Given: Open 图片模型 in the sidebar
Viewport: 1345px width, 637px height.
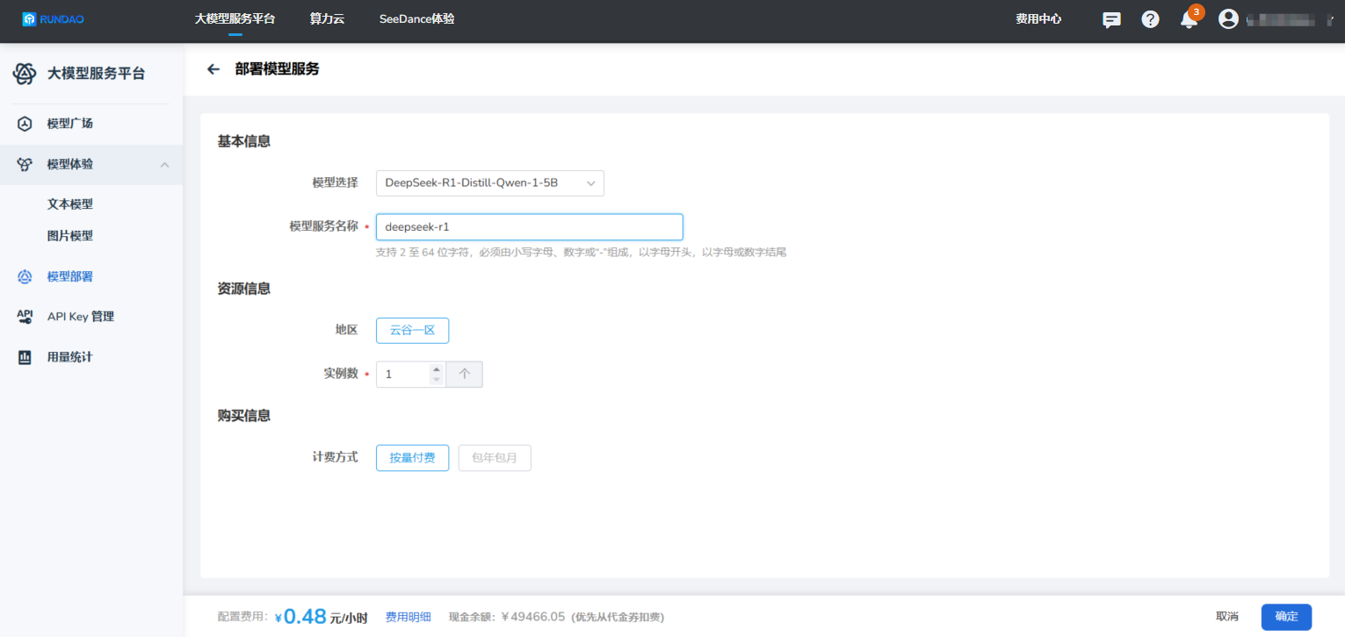Looking at the screenshot, I should pos(70,236).
